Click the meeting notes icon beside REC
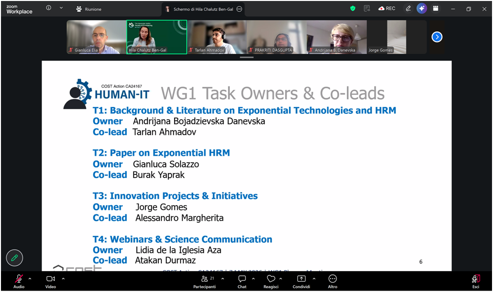 click(x=367, y=8)
